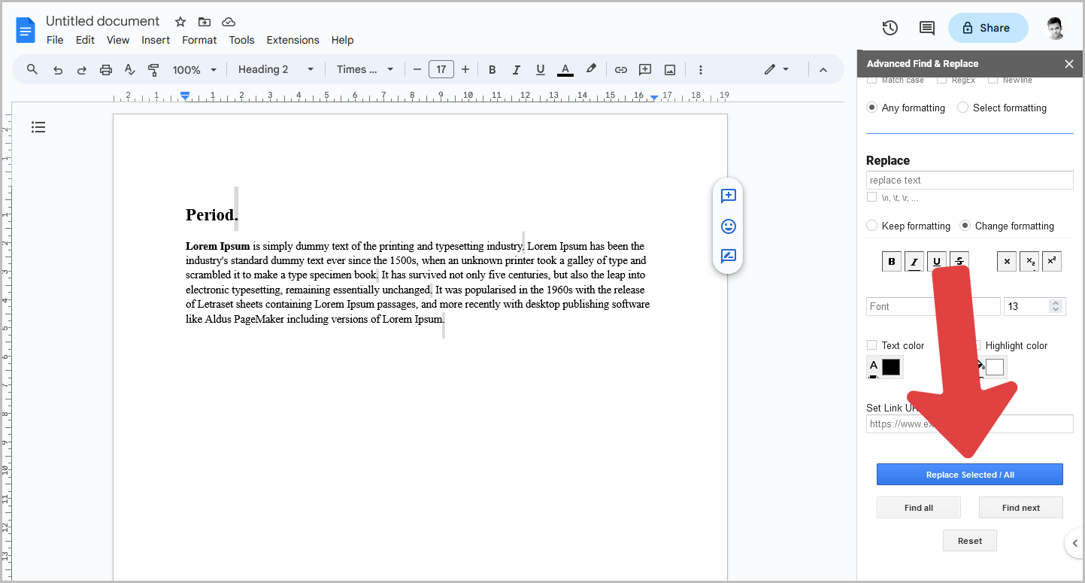Image resolution: width=1085 pixels, height=583 pixels.
Task: Click the superscript icon in the replace panel
Action: tap(1051, 261)
